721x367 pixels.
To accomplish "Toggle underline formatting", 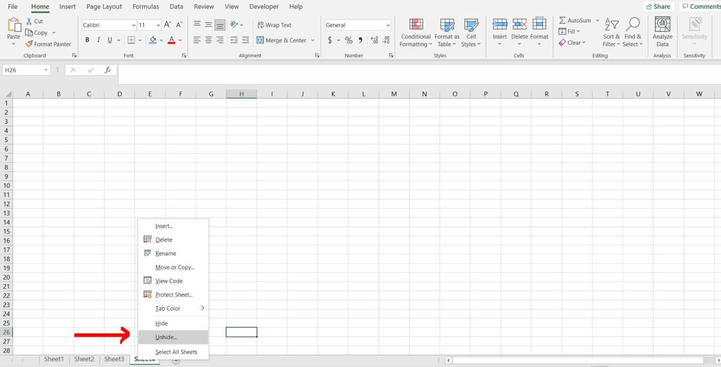I will click(x=108, y=40).
